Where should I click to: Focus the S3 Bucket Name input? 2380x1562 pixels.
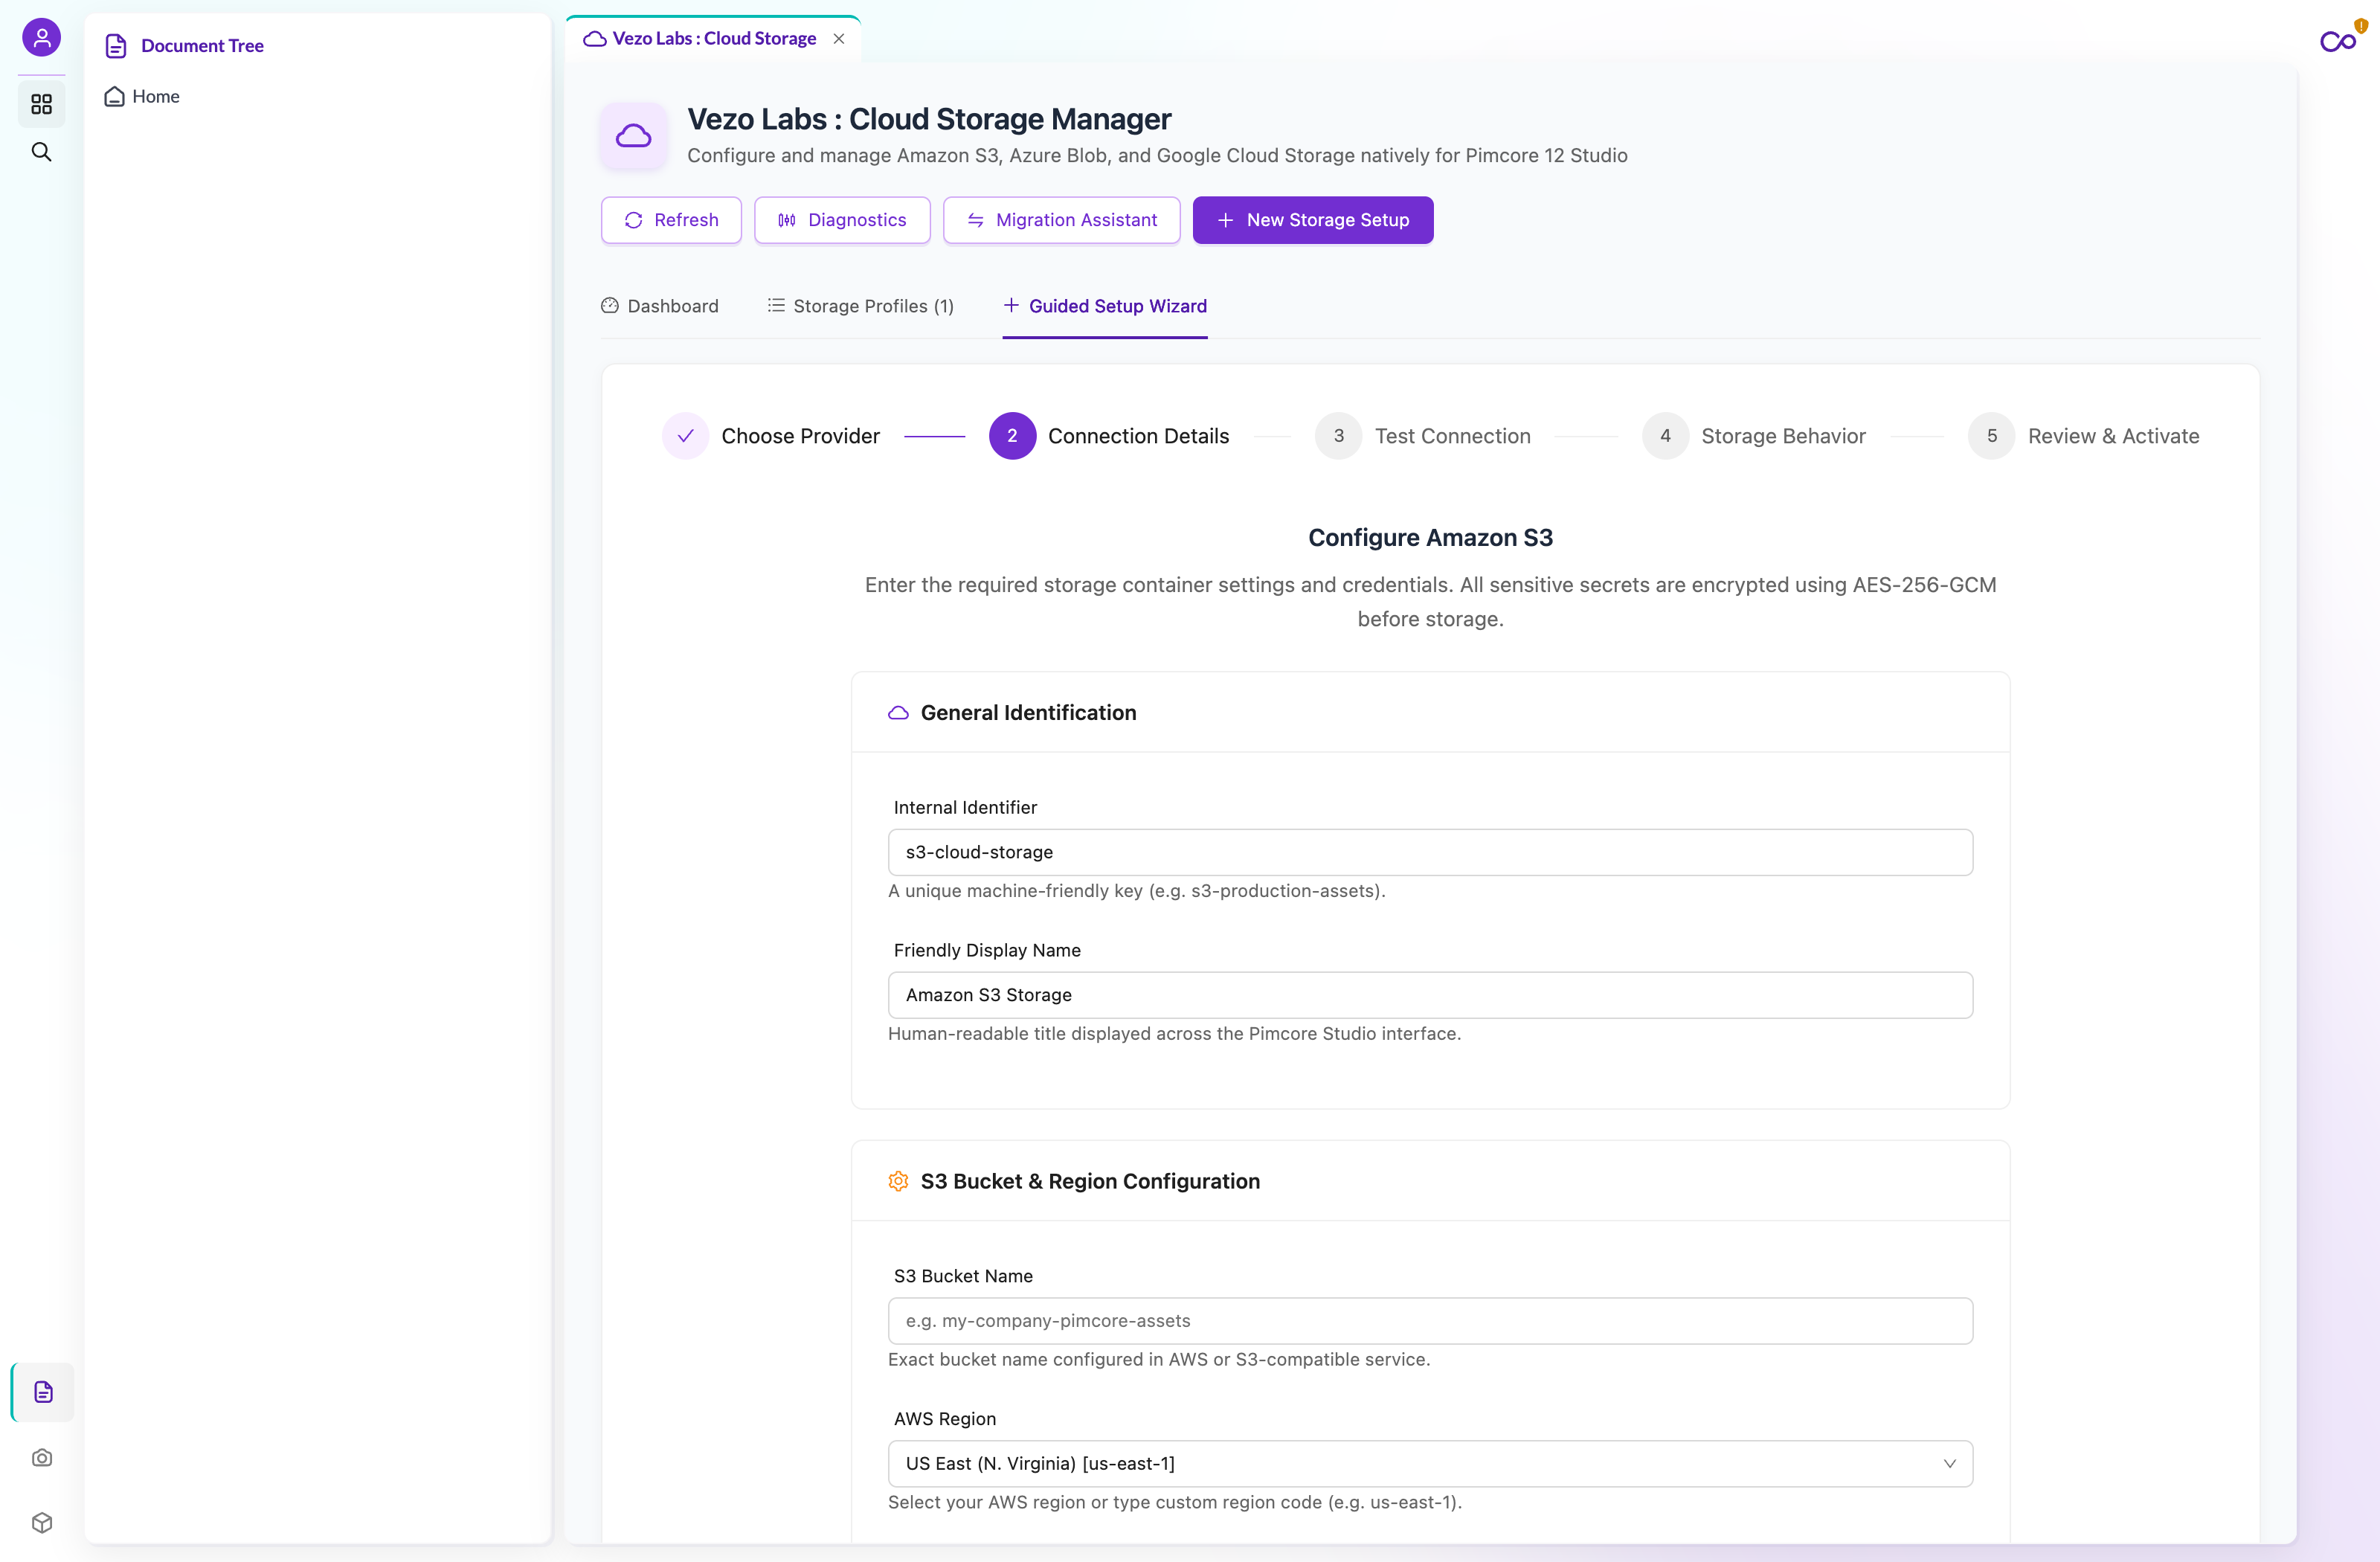point(1430,1321)
